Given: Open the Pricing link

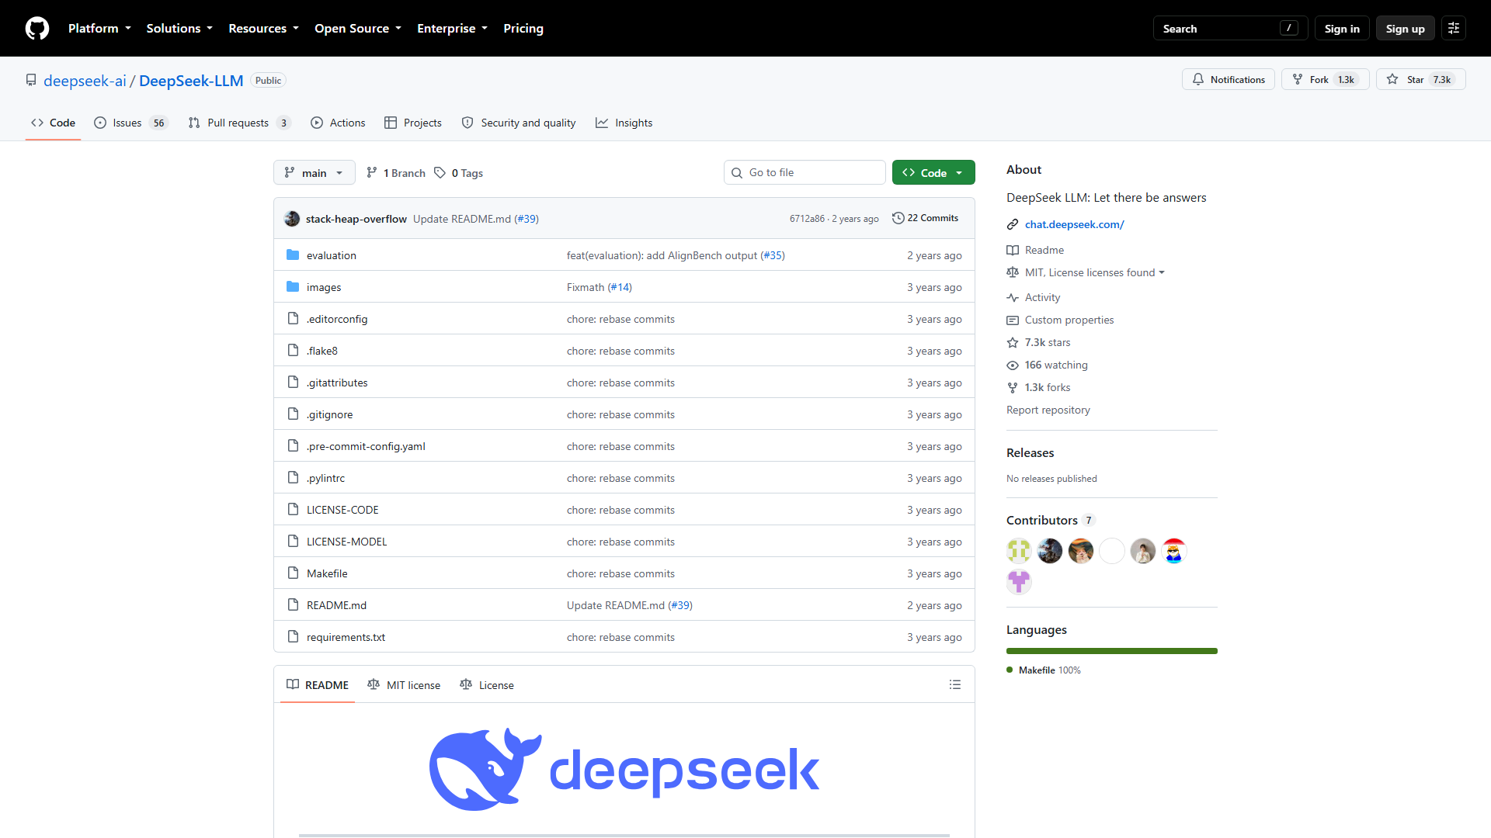Looking at the screenshot, I should (x=523, y=29).
